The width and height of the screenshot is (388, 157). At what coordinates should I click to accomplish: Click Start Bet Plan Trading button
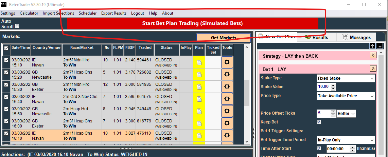[x=192, y=23]
